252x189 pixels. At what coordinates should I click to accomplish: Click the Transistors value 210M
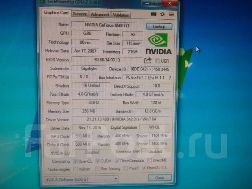tap(133, 52)
